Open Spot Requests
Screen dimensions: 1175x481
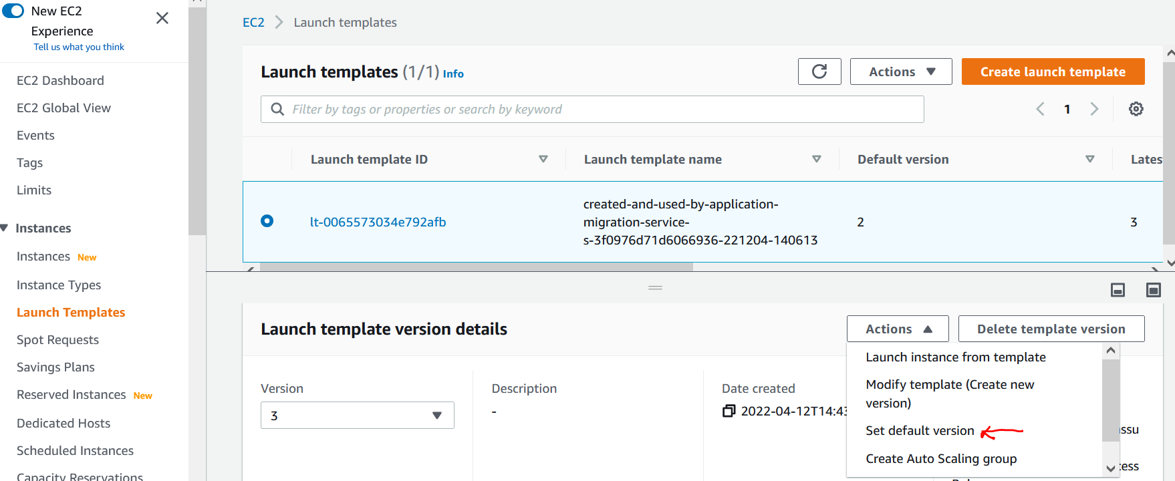(57, 339)
